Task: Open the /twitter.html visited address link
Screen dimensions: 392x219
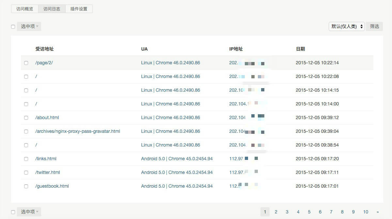Action: coord(48,172)
